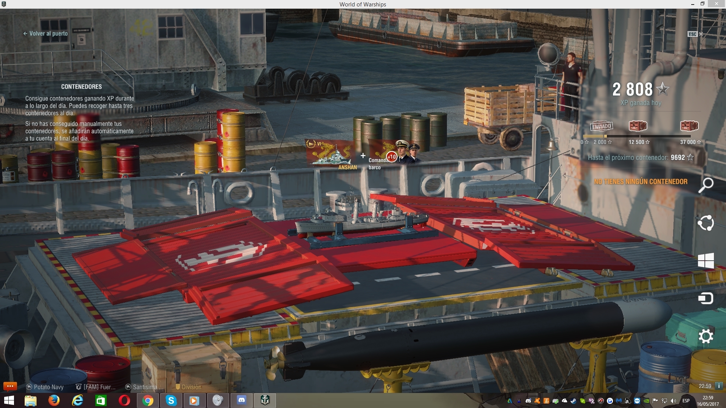Click Volver al puerto link
This screenshot has height=408, width=726.
[45, 34]
